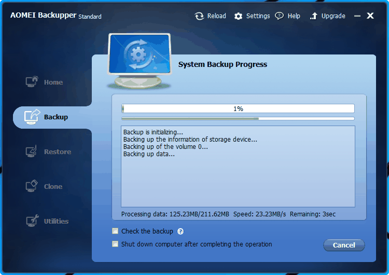Go to the Restore section label
The height and width of the screenshot is (275, 389).
click(58, 152)
